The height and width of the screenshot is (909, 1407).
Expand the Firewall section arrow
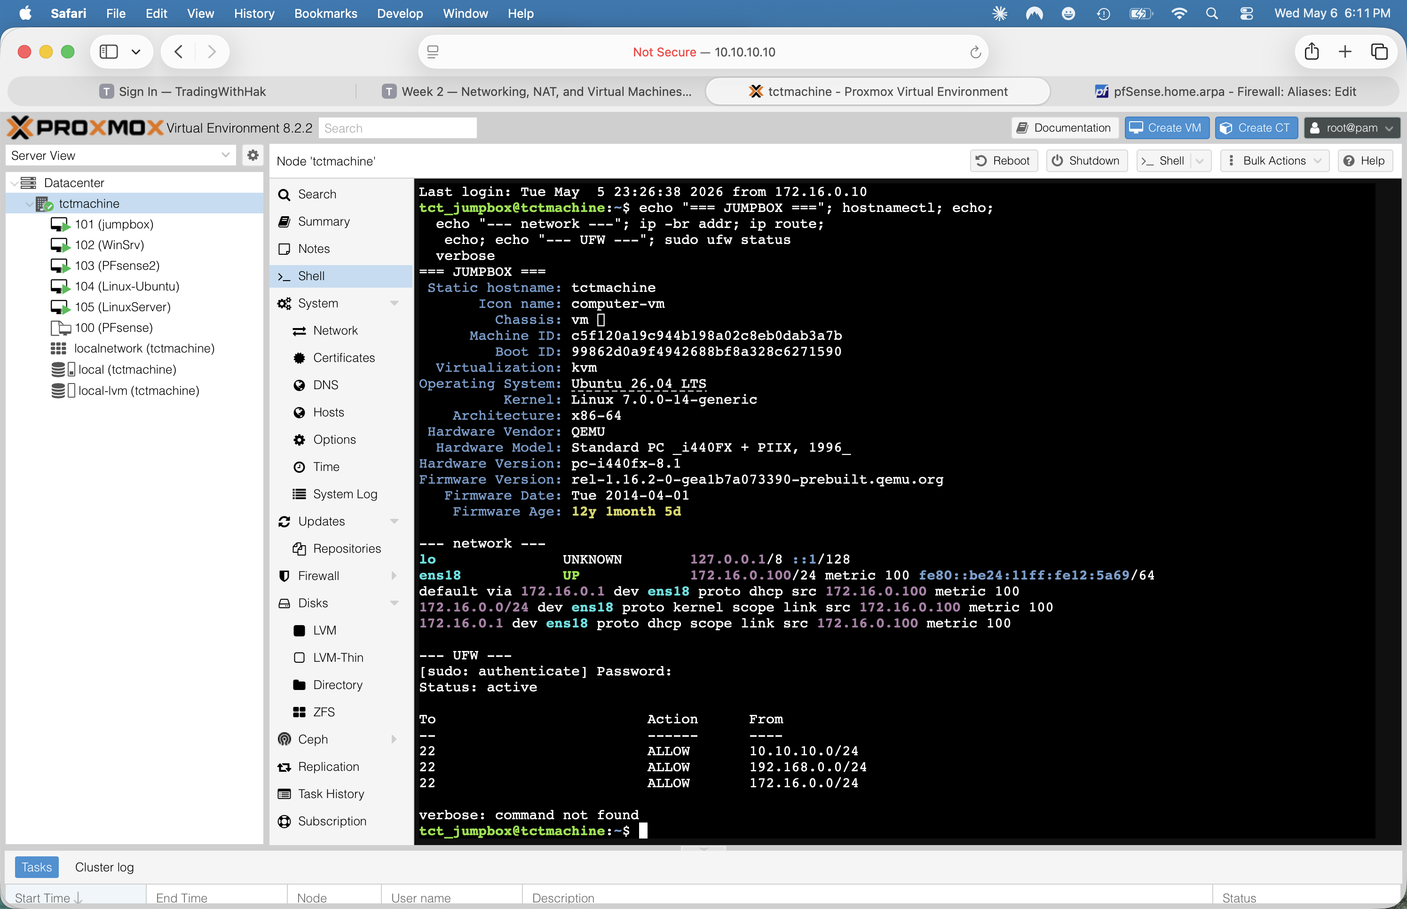[x=395, y=575]
